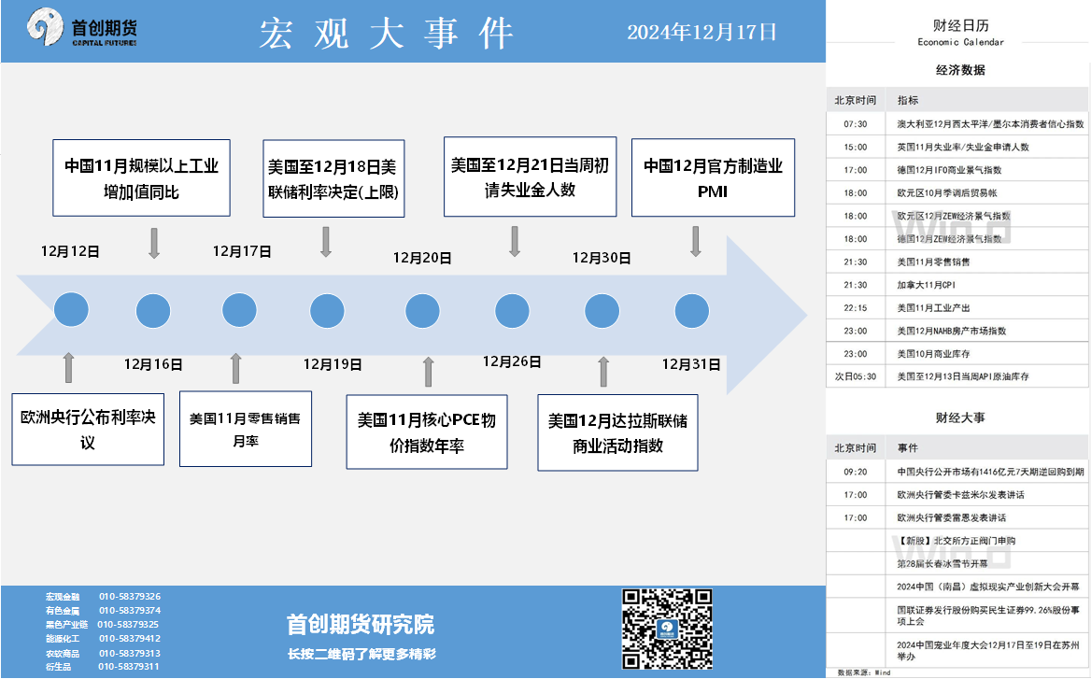Viewport: 1091px width, 679px height.
Task: Open the 欧洲央行公布利率决议 event box
Action: coord(88,430)
